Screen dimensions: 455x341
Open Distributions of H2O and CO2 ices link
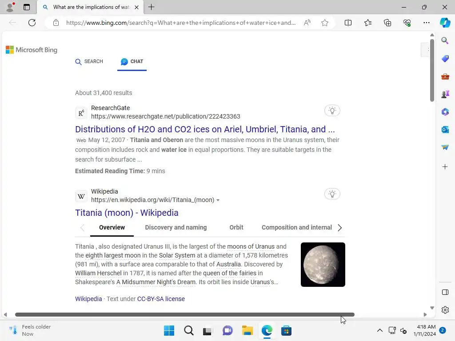click(x=205, y=129)
